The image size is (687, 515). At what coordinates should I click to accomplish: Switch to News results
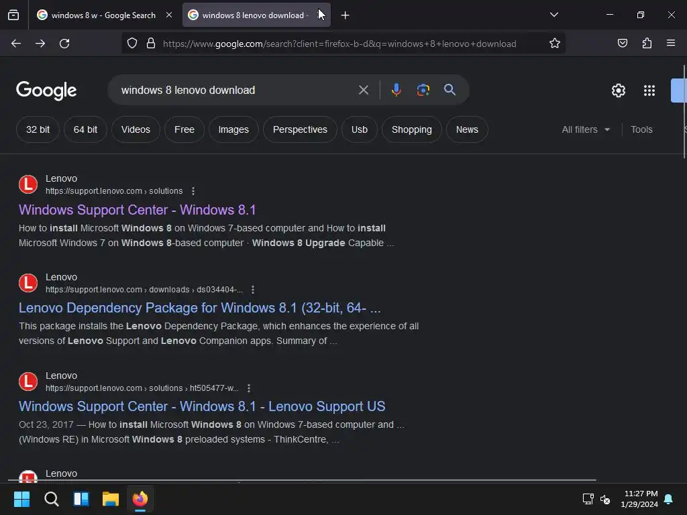[x=467, y=129]
